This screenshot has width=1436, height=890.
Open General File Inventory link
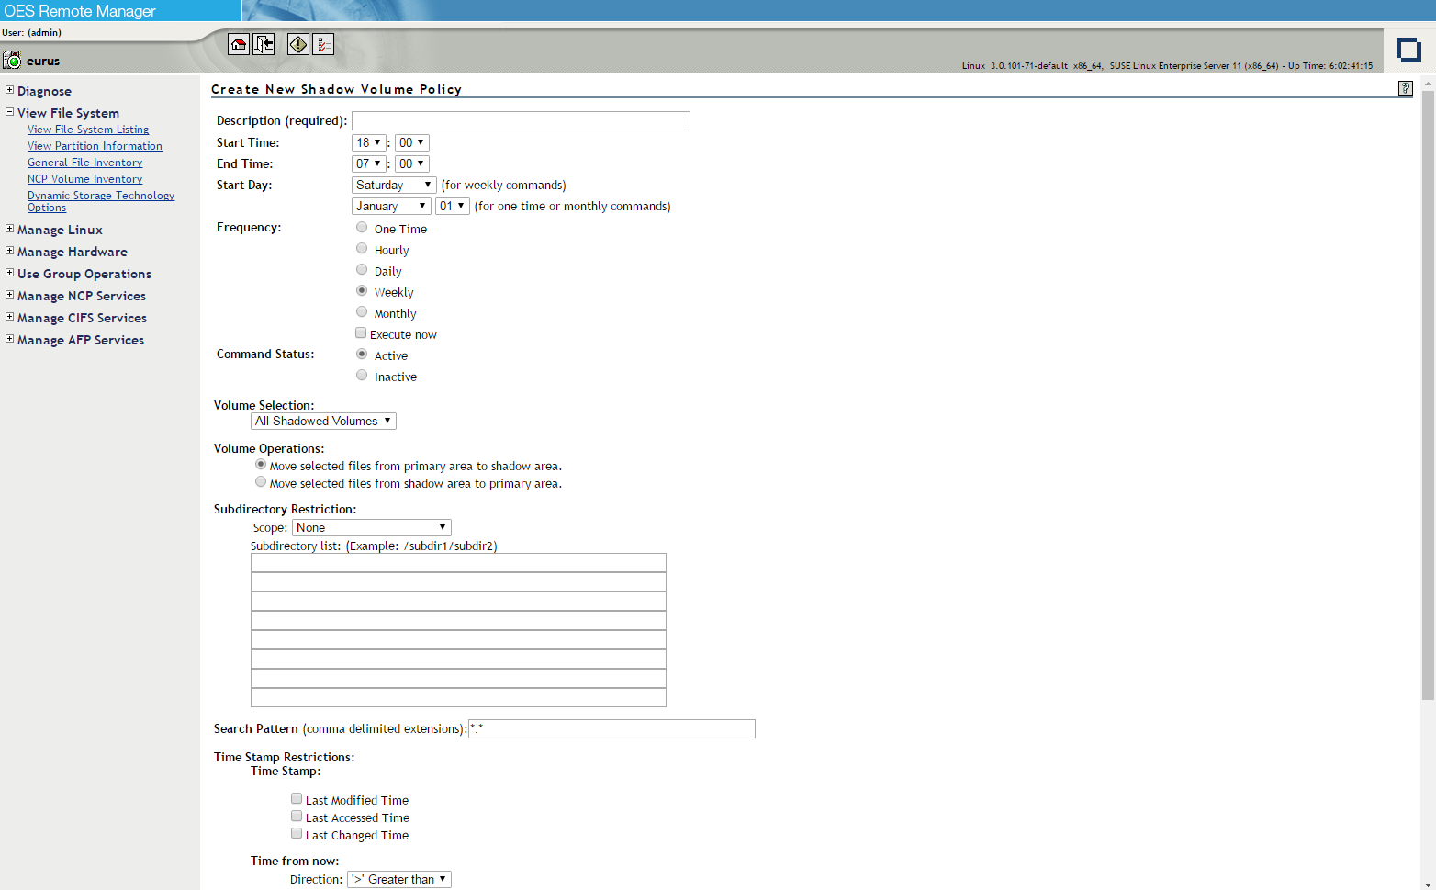[x=84, y=163]
